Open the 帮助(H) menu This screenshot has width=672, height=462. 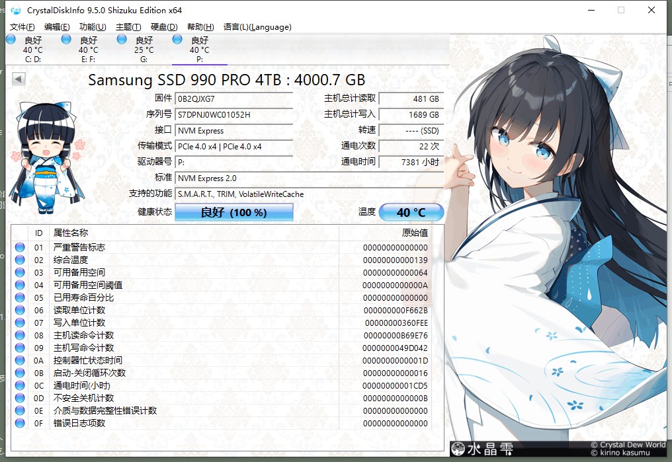click(200, 27)
